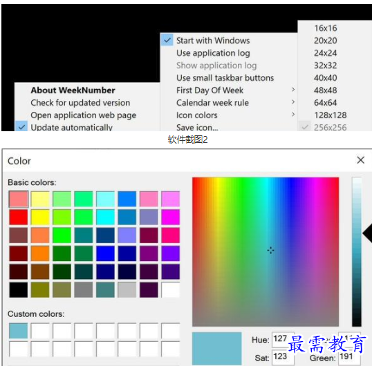Click the crosshair in the color spectrum

(270, 250)
